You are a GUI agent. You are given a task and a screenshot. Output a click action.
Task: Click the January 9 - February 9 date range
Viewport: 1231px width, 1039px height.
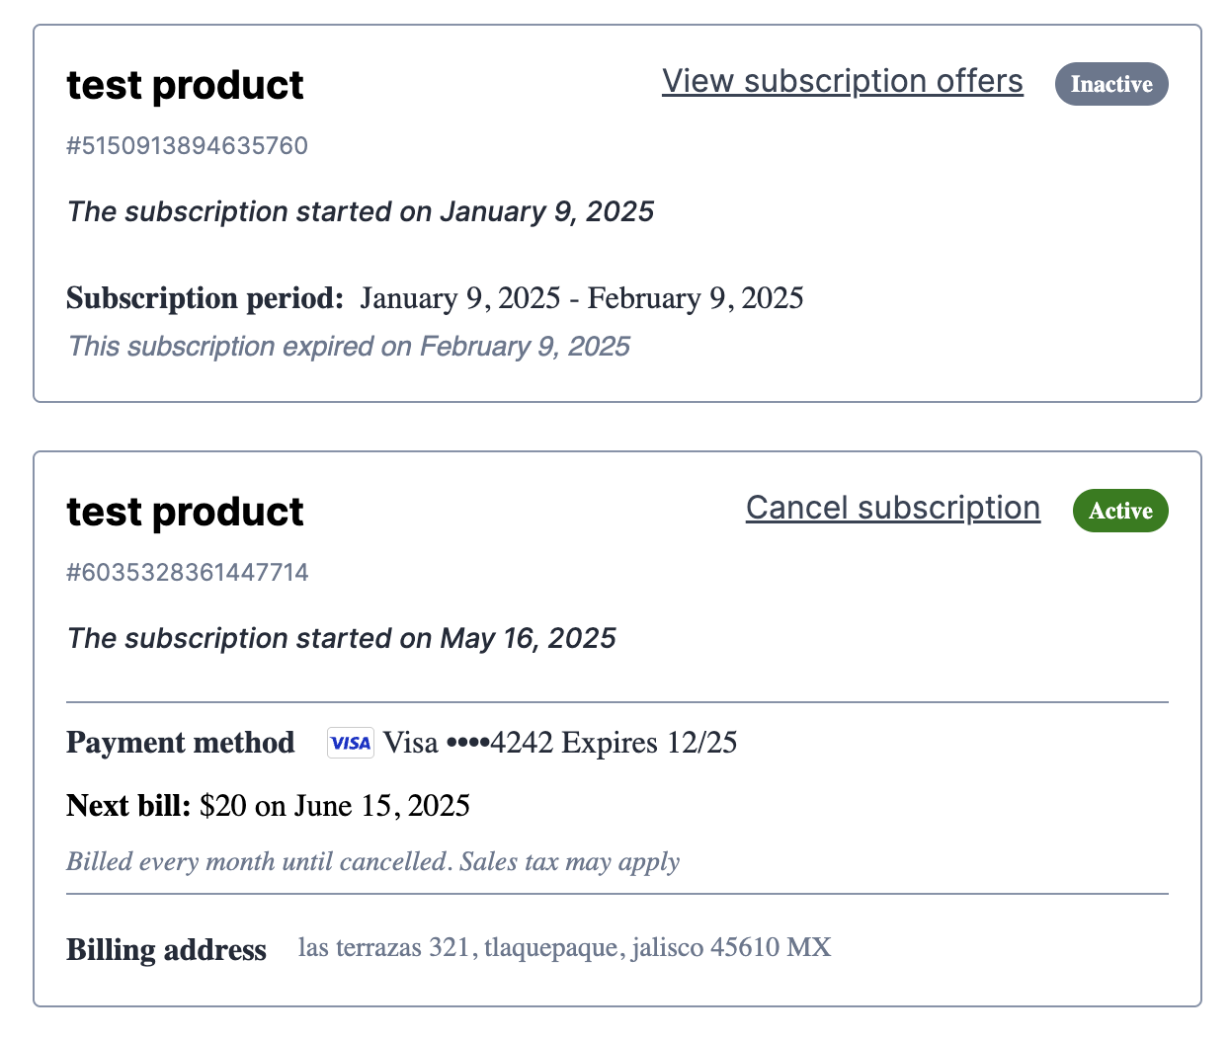(x=582, y=298)
